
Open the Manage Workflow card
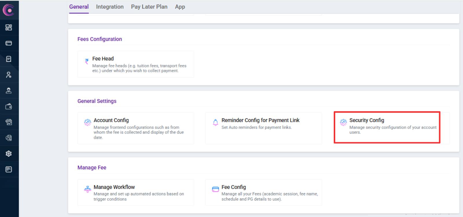pyautogui.click(x=135, y=192)
